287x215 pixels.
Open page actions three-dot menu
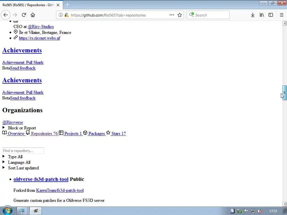[172, 15]
